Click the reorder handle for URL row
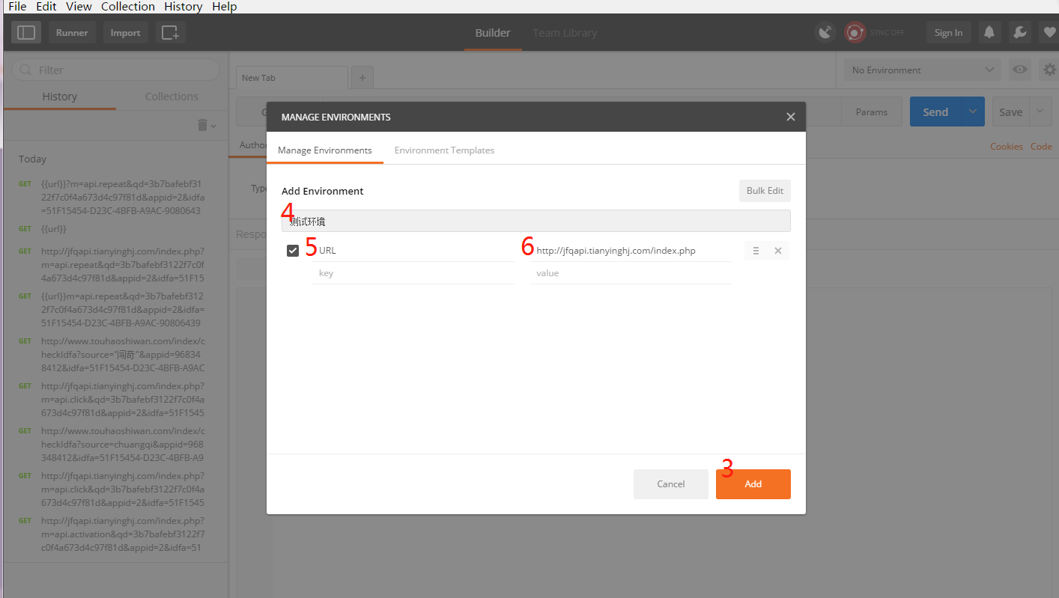The height and width of the screenshot is (598, 1059). coord(756,251)
